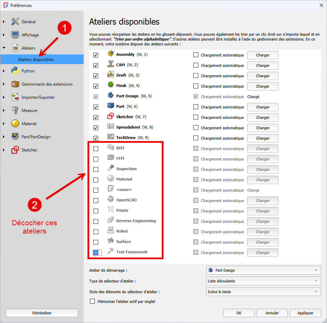Enable the BIM workbench checkbox
327x323 pixels.
[x=96, y=149]
